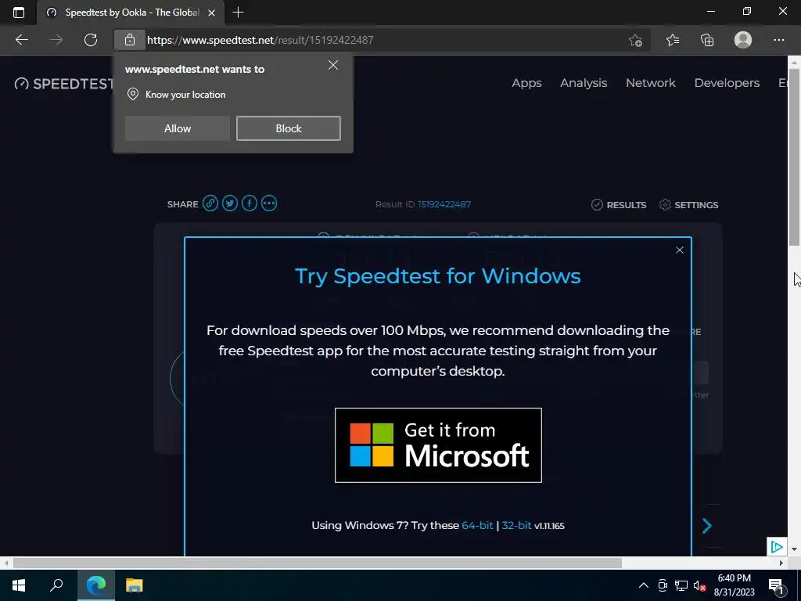Image resolution: width=801 pixels, height=601 pixels.
Task: Share result on Twitter
Action: click(230, 203)
